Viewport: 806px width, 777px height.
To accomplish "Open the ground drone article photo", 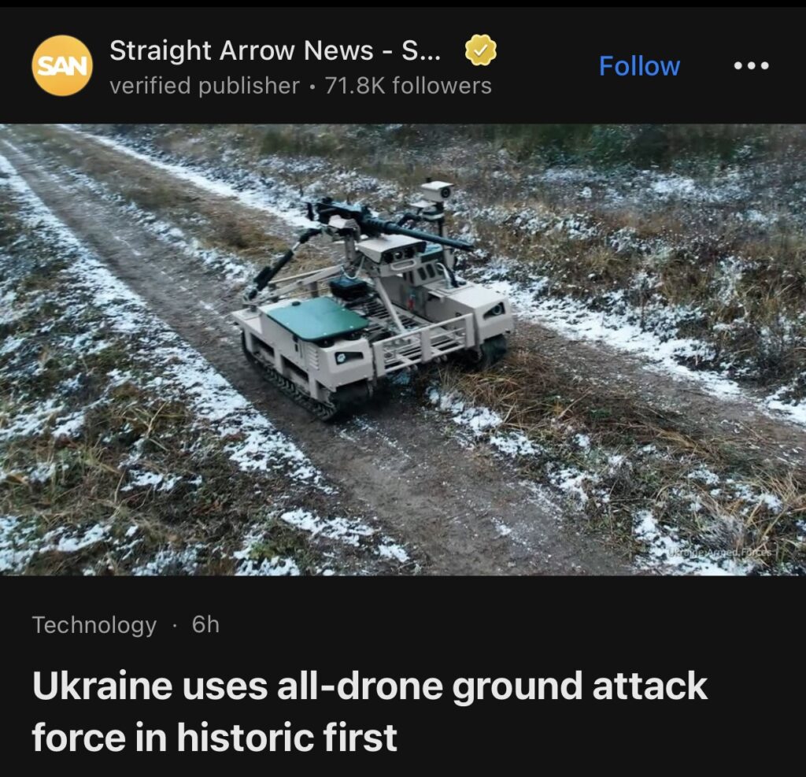I will [403, 350].
